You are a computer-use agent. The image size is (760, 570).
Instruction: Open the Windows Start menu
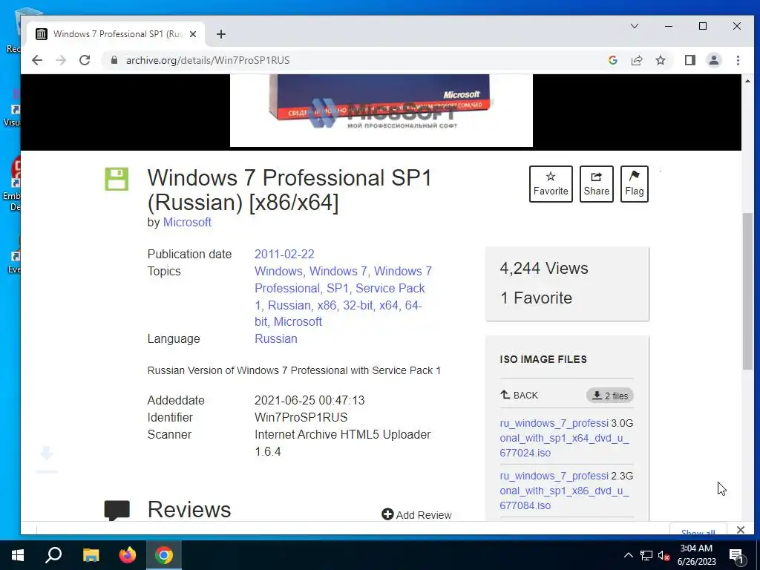[x=18, y=555]
